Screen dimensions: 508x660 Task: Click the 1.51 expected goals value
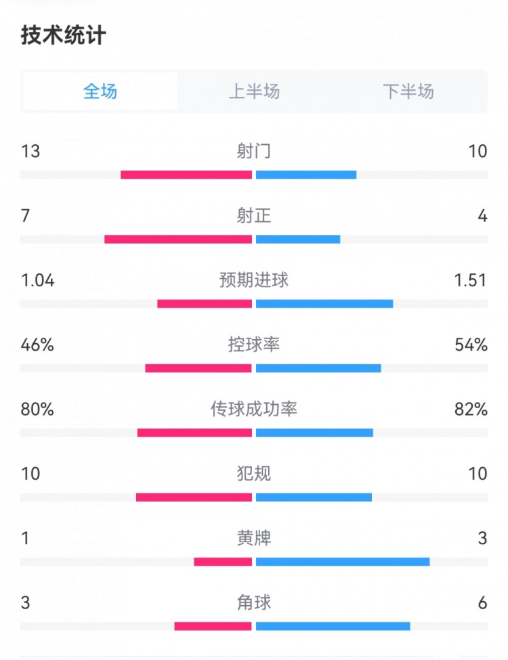pos(471,280)
